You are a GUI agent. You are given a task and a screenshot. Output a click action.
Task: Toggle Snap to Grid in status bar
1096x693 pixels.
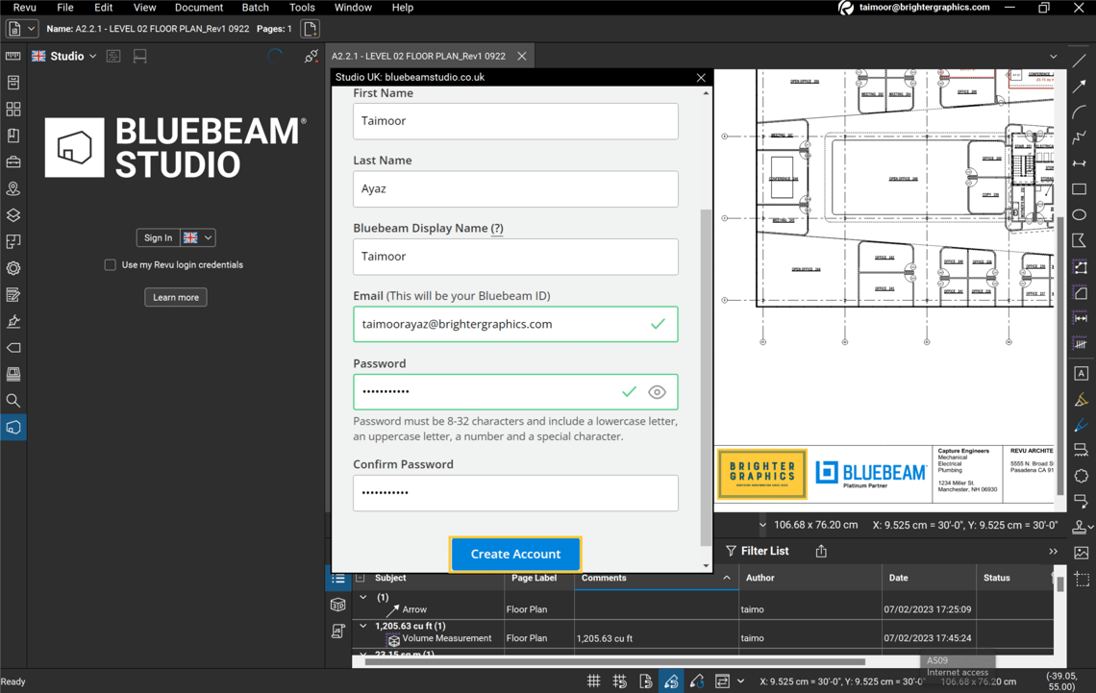pos(619,681)
